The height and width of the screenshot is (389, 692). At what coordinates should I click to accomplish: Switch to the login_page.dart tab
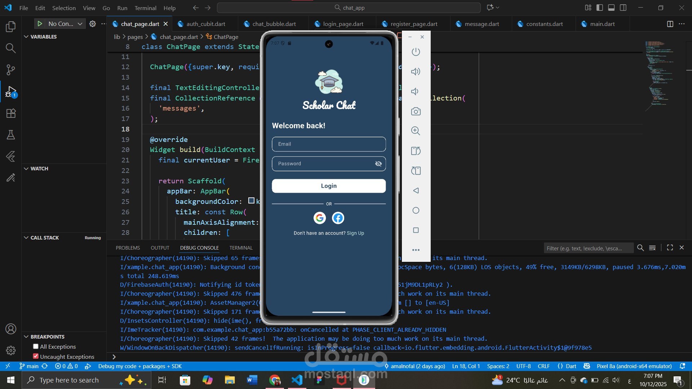coord(343,24)
